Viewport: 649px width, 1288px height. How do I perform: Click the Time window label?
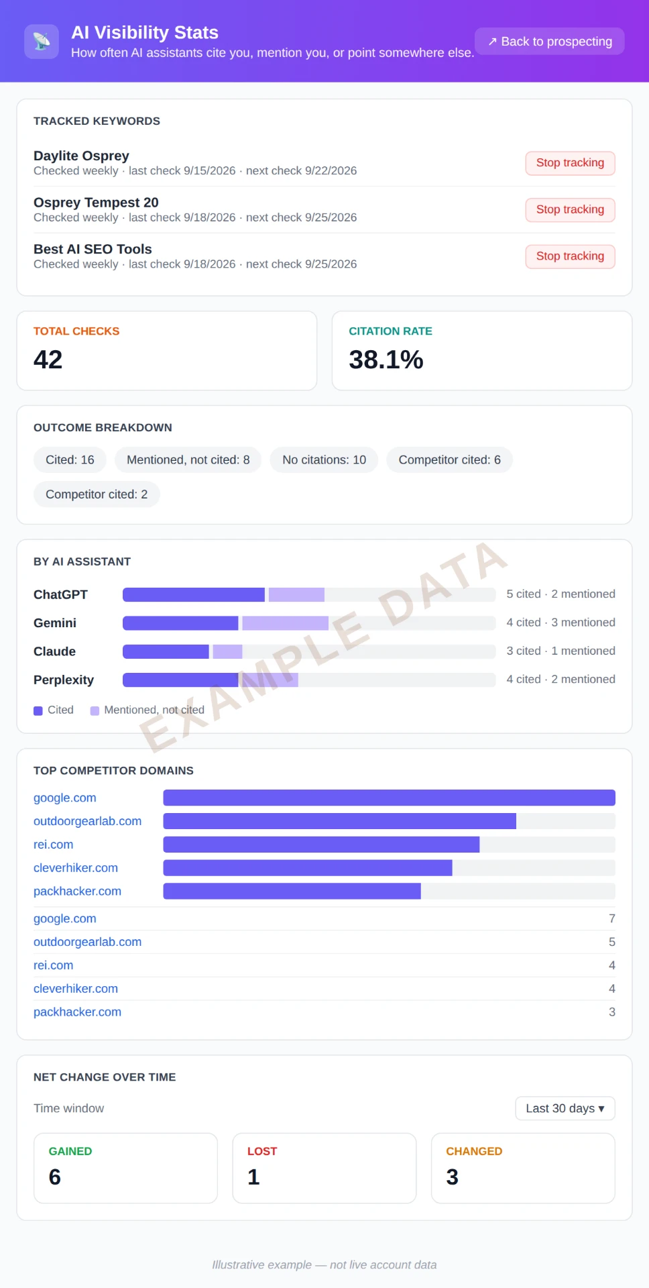coord(68,1108)
